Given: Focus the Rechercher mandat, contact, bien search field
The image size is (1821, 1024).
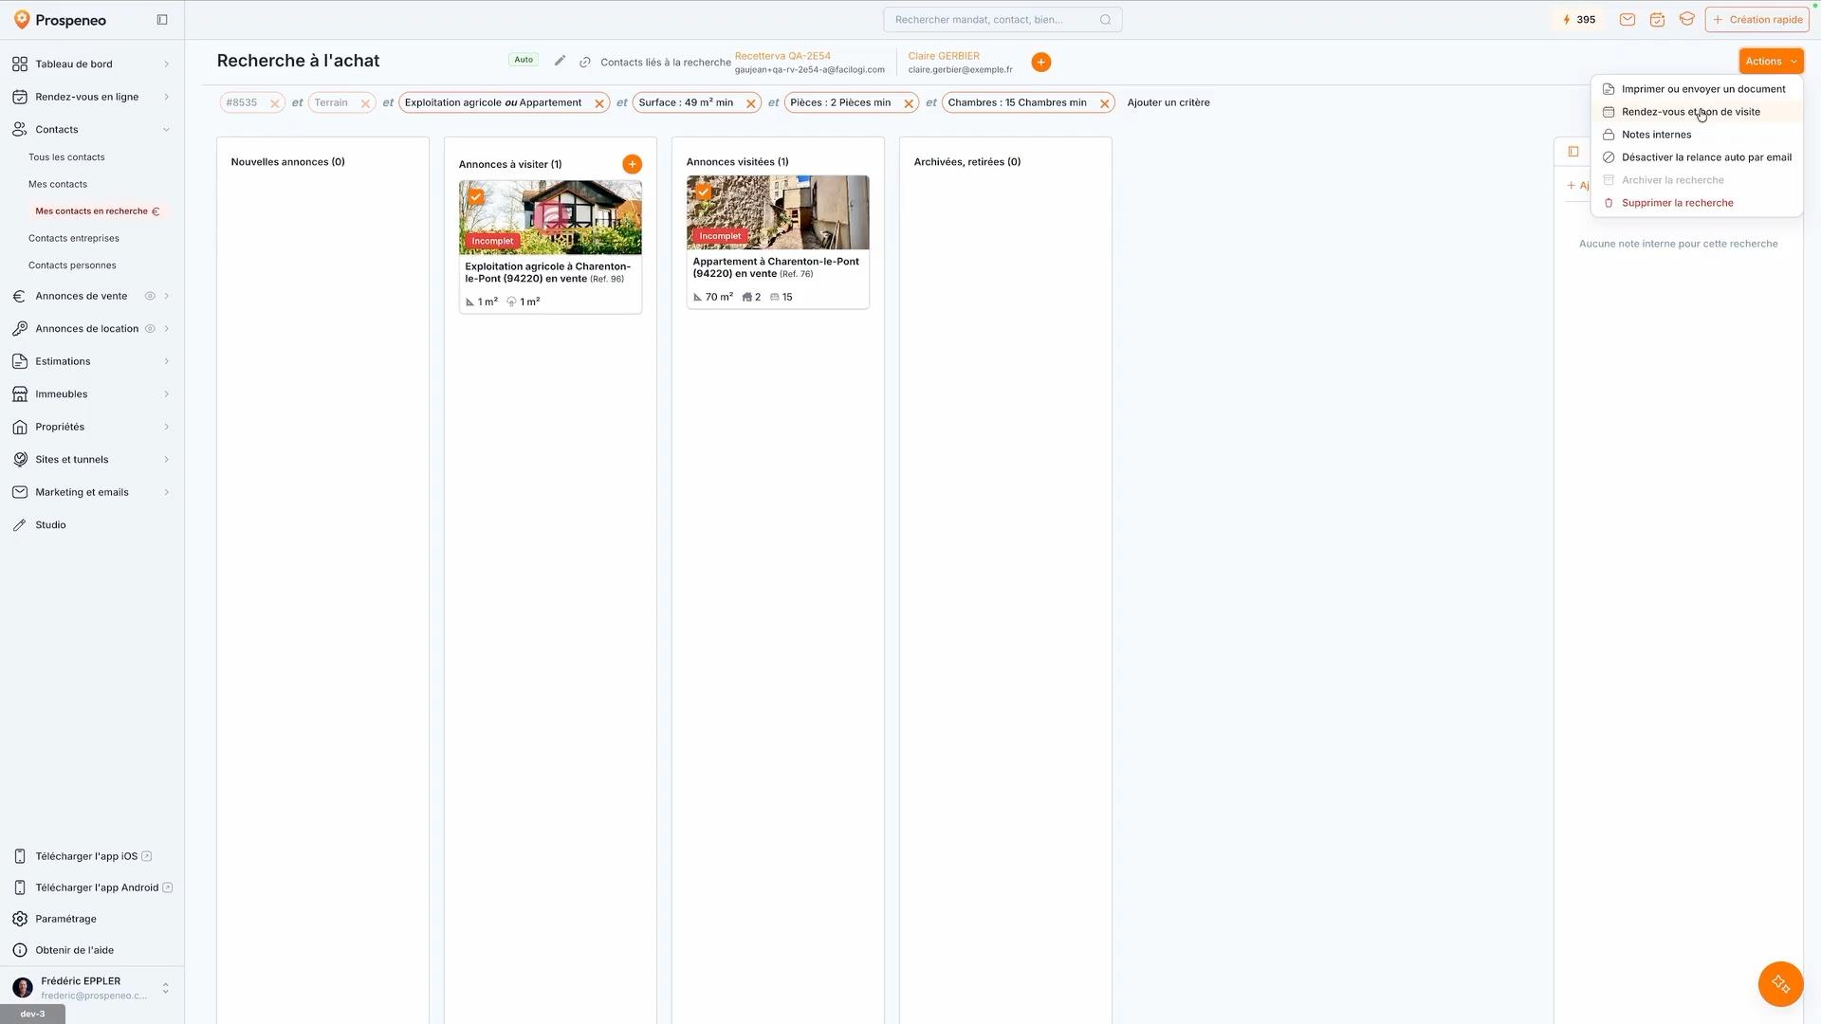Looking at the screenshot, I should pos(1002,20).
